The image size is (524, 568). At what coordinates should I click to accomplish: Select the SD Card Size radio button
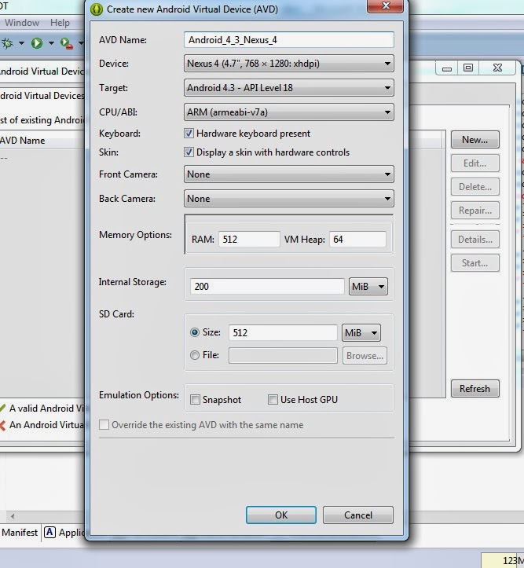click(195, 332)
